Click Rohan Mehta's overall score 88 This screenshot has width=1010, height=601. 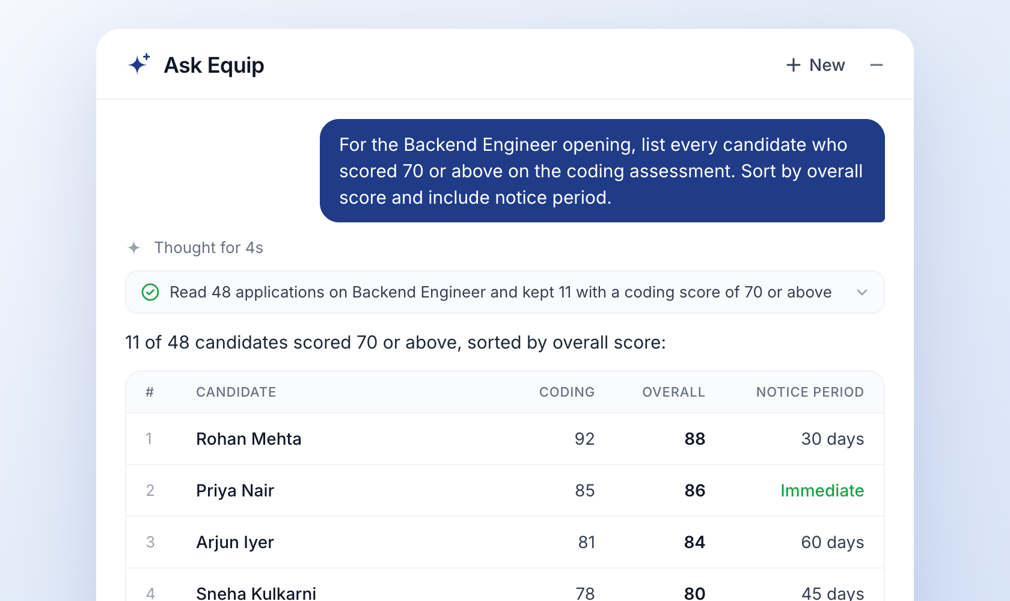coord(694,439)
